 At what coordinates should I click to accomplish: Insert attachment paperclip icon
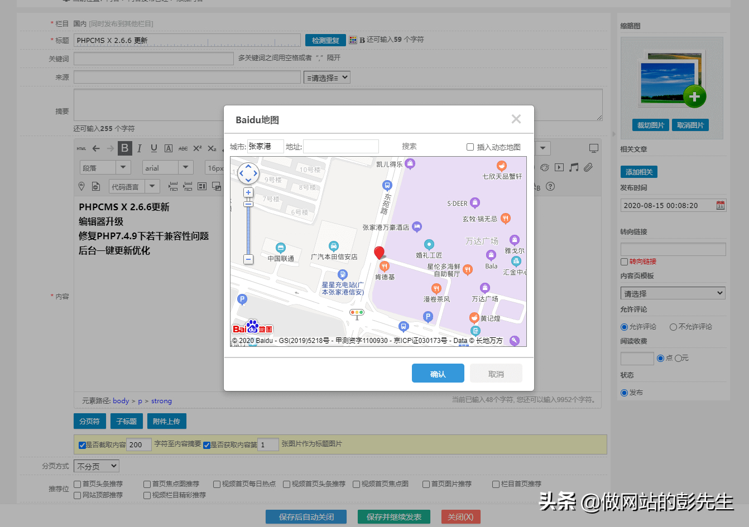coord(588,167)
